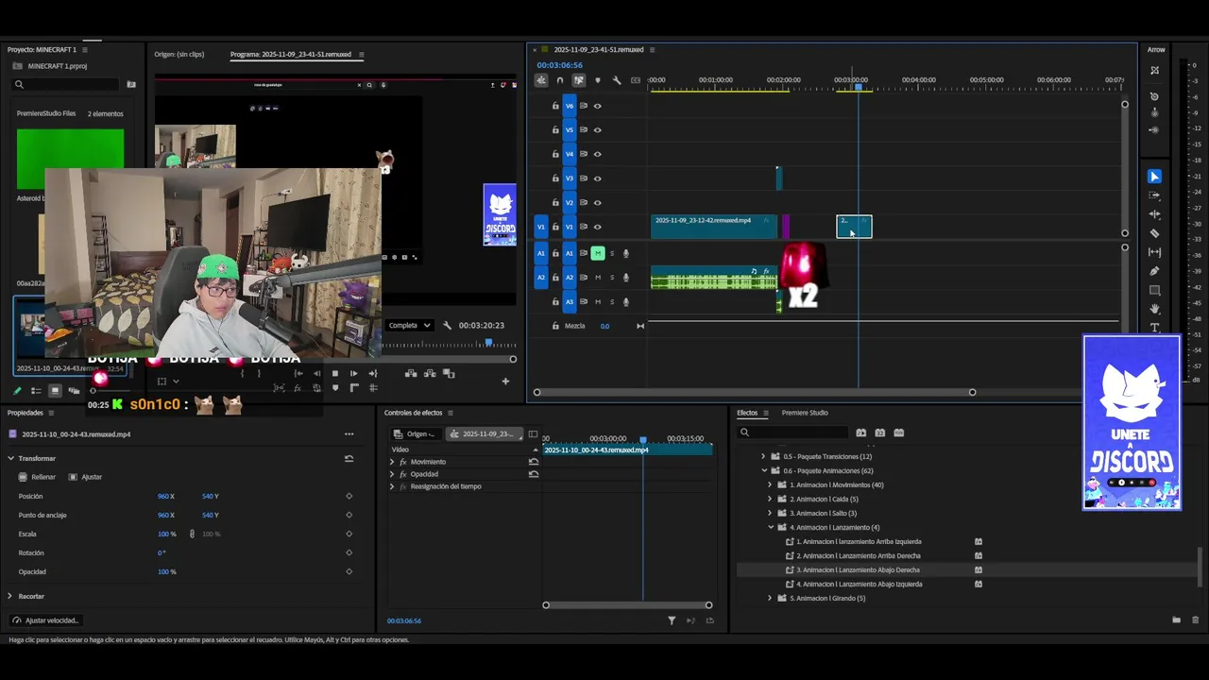Expand Reasignación del tiempo effect
Screen dimensions: 1209x680
tap(392, 486)
